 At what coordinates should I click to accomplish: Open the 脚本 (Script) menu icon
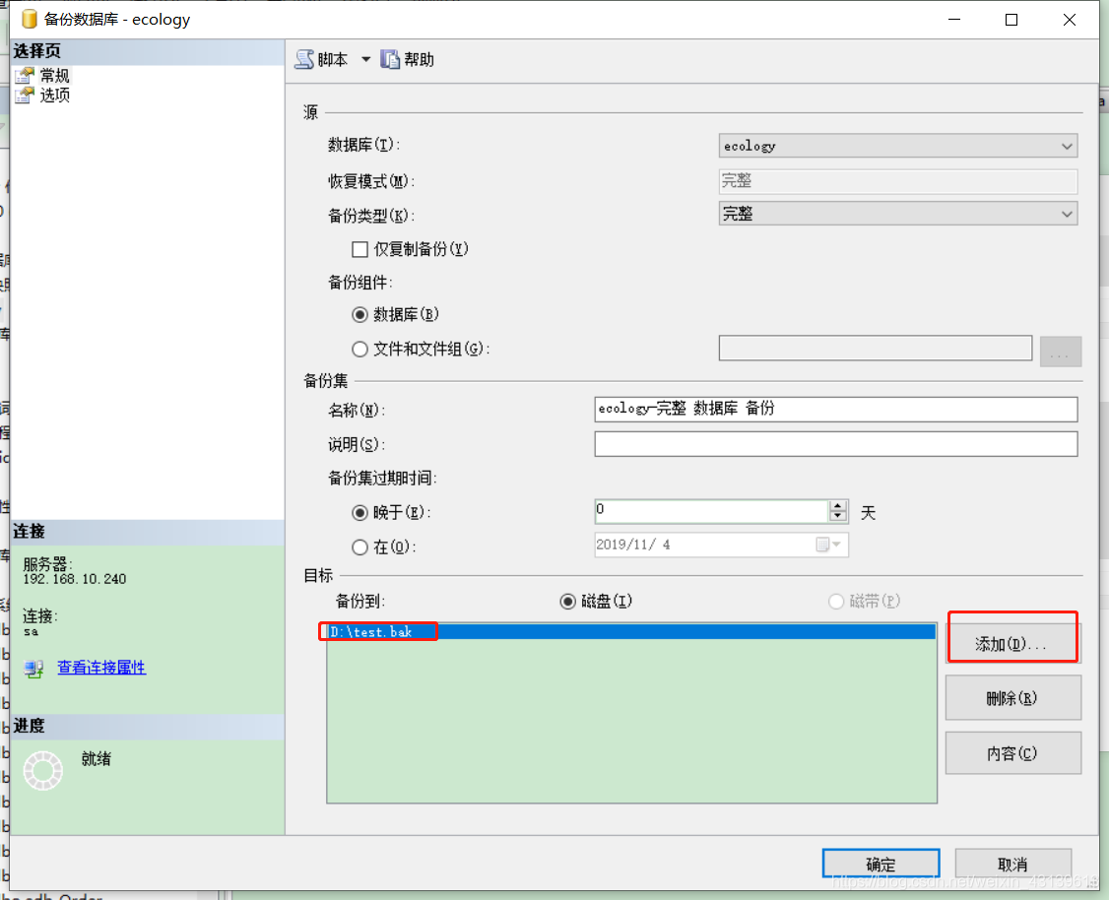tap(301, 59)
